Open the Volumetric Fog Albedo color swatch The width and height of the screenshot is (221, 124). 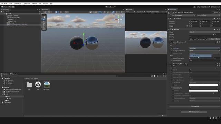pos(203,91)
